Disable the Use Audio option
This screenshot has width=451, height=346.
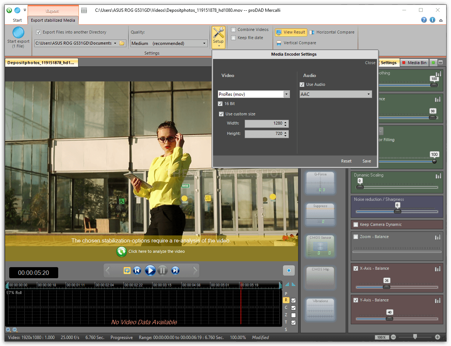coord(302,84)
